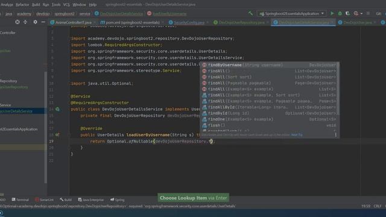Start debugging with the bug icon
This screenshot has width=386, height=217.
[340, 13]
